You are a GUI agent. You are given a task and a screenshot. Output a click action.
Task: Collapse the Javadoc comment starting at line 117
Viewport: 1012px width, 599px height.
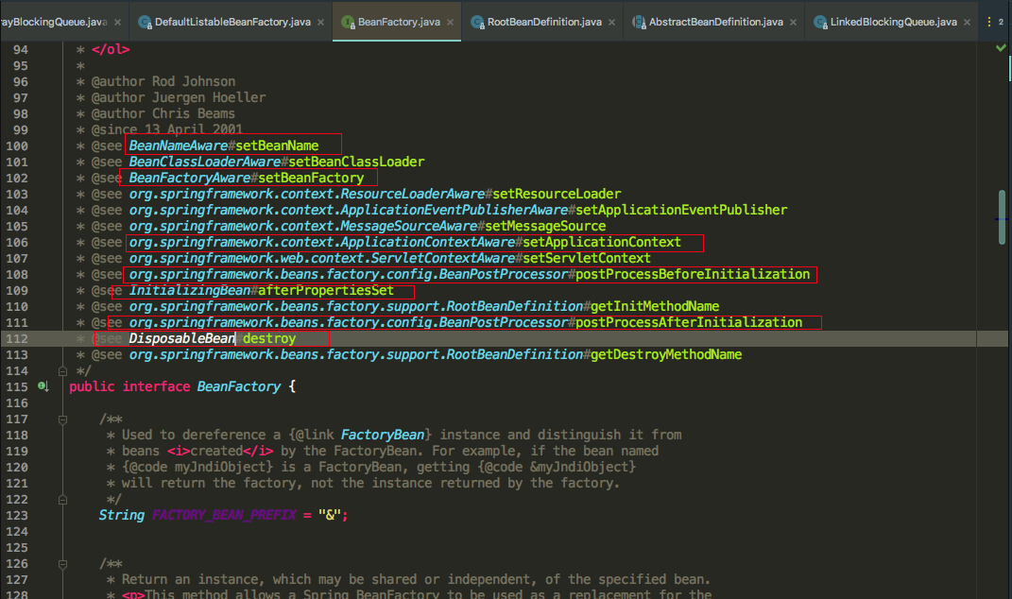point(62,419)
